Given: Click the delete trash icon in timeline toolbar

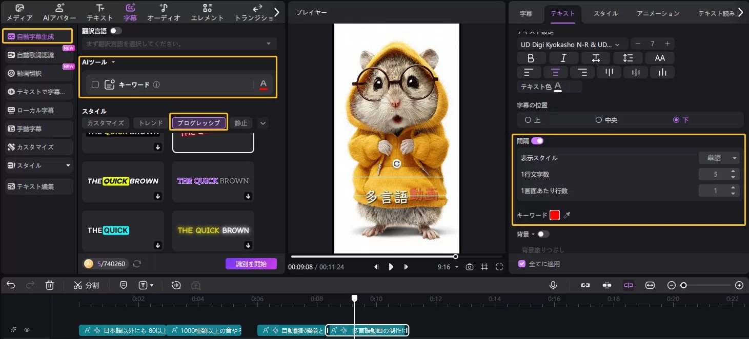Looking at the screenshot, I should pyautogui.click(x=50, y=285).
